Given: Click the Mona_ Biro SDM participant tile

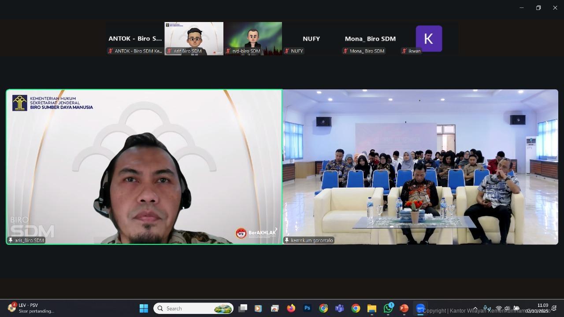Looking at the screenshot, I should tap(370, 39).
